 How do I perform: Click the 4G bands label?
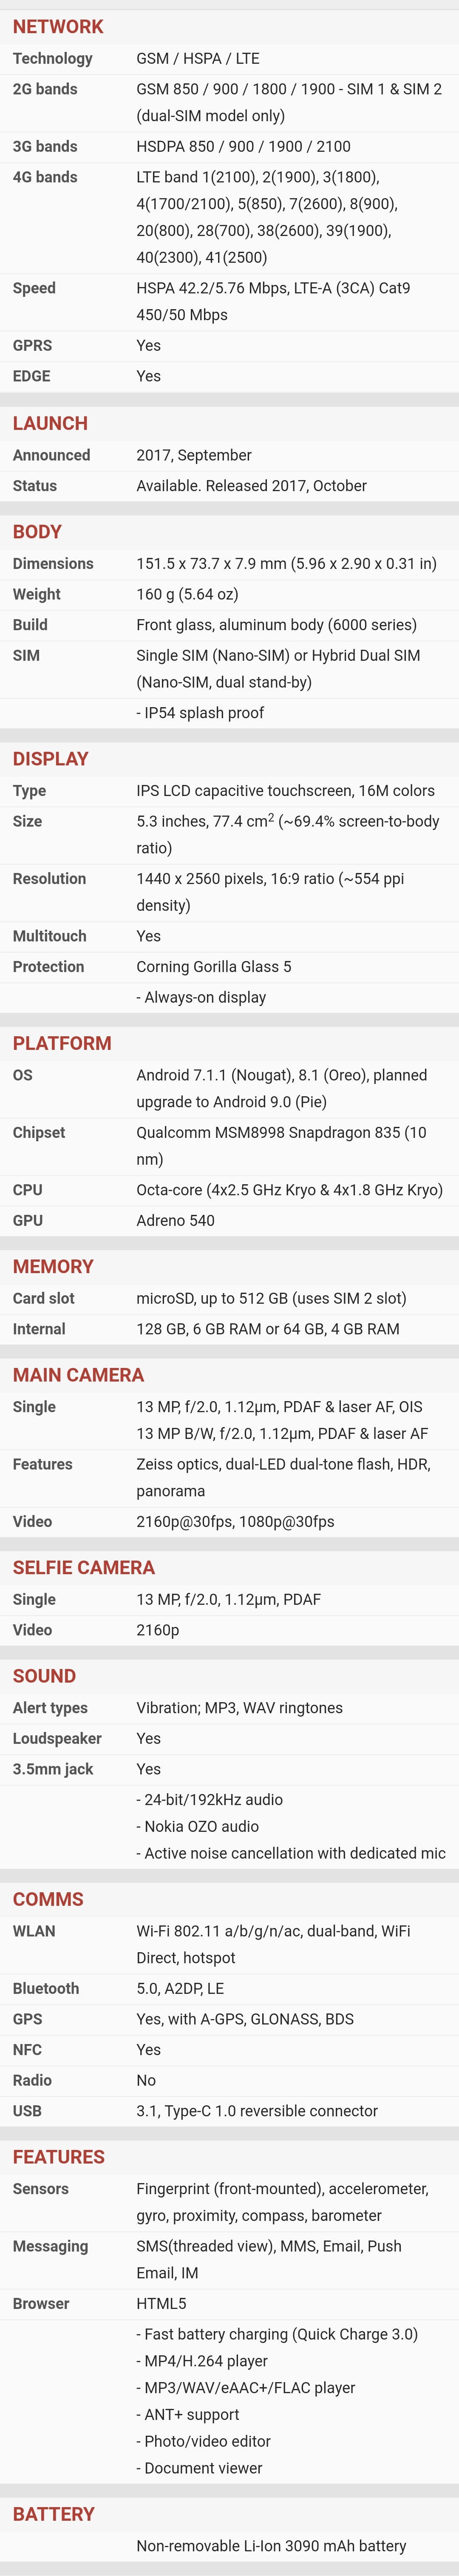pyautogui.click(x=45, y=177)
